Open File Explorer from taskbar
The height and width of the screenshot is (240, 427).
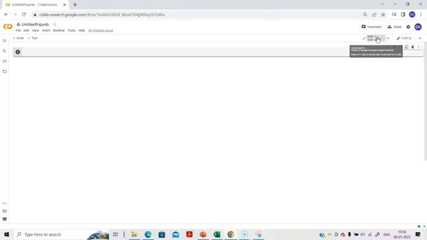134,234
